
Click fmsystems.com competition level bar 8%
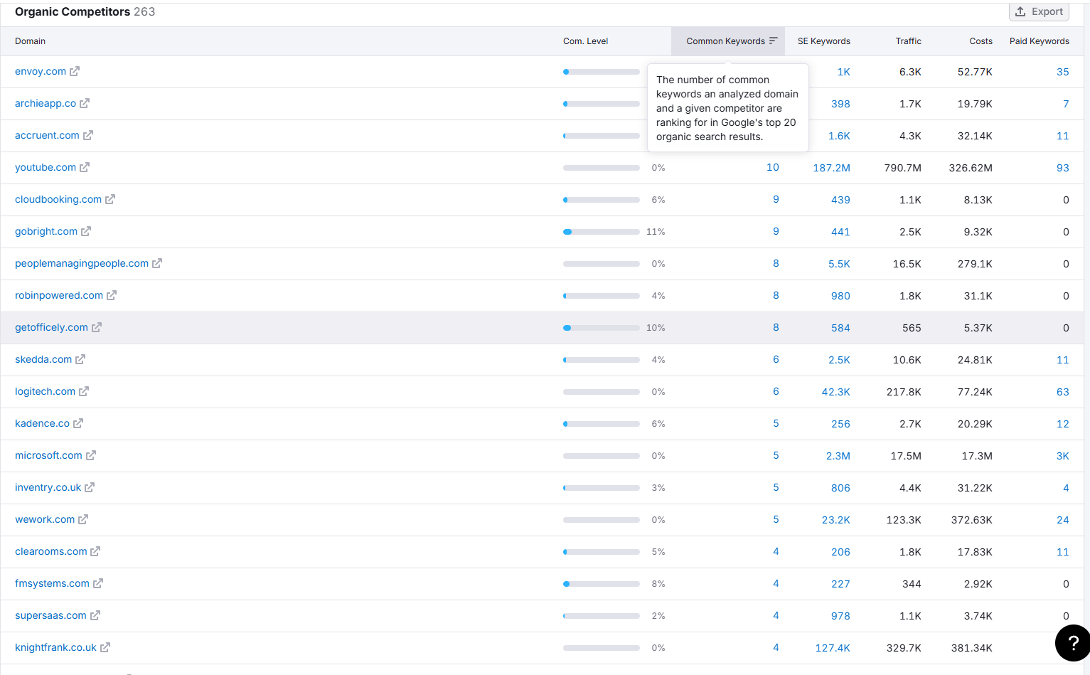[601, 584]
